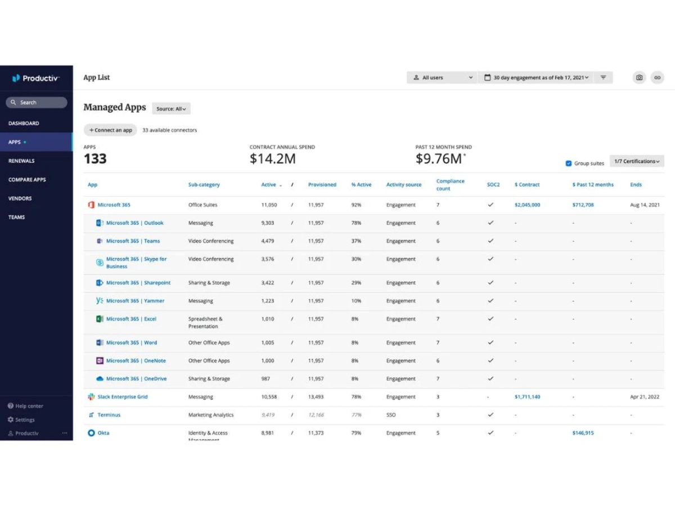This screenshot has height=506, width=675.
Task: Click the Activity source column header
Action: point(404,185)
